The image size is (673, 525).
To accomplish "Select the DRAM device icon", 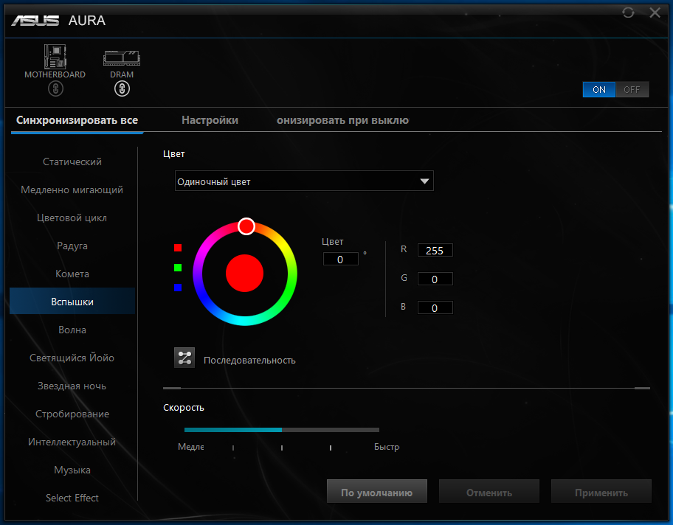I will [x=122, y=58].
